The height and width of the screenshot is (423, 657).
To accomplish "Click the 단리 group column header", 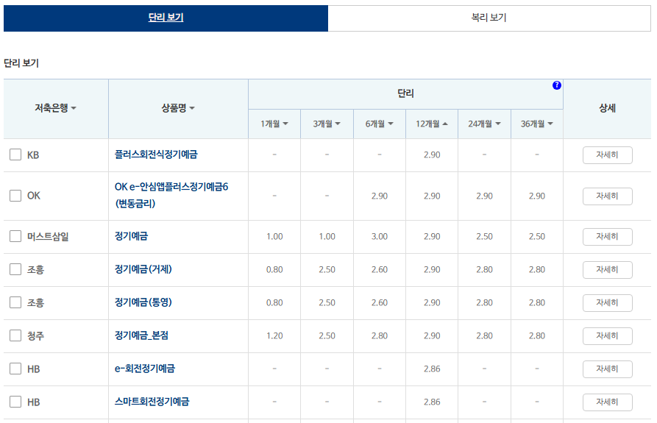I will [405, 93].
